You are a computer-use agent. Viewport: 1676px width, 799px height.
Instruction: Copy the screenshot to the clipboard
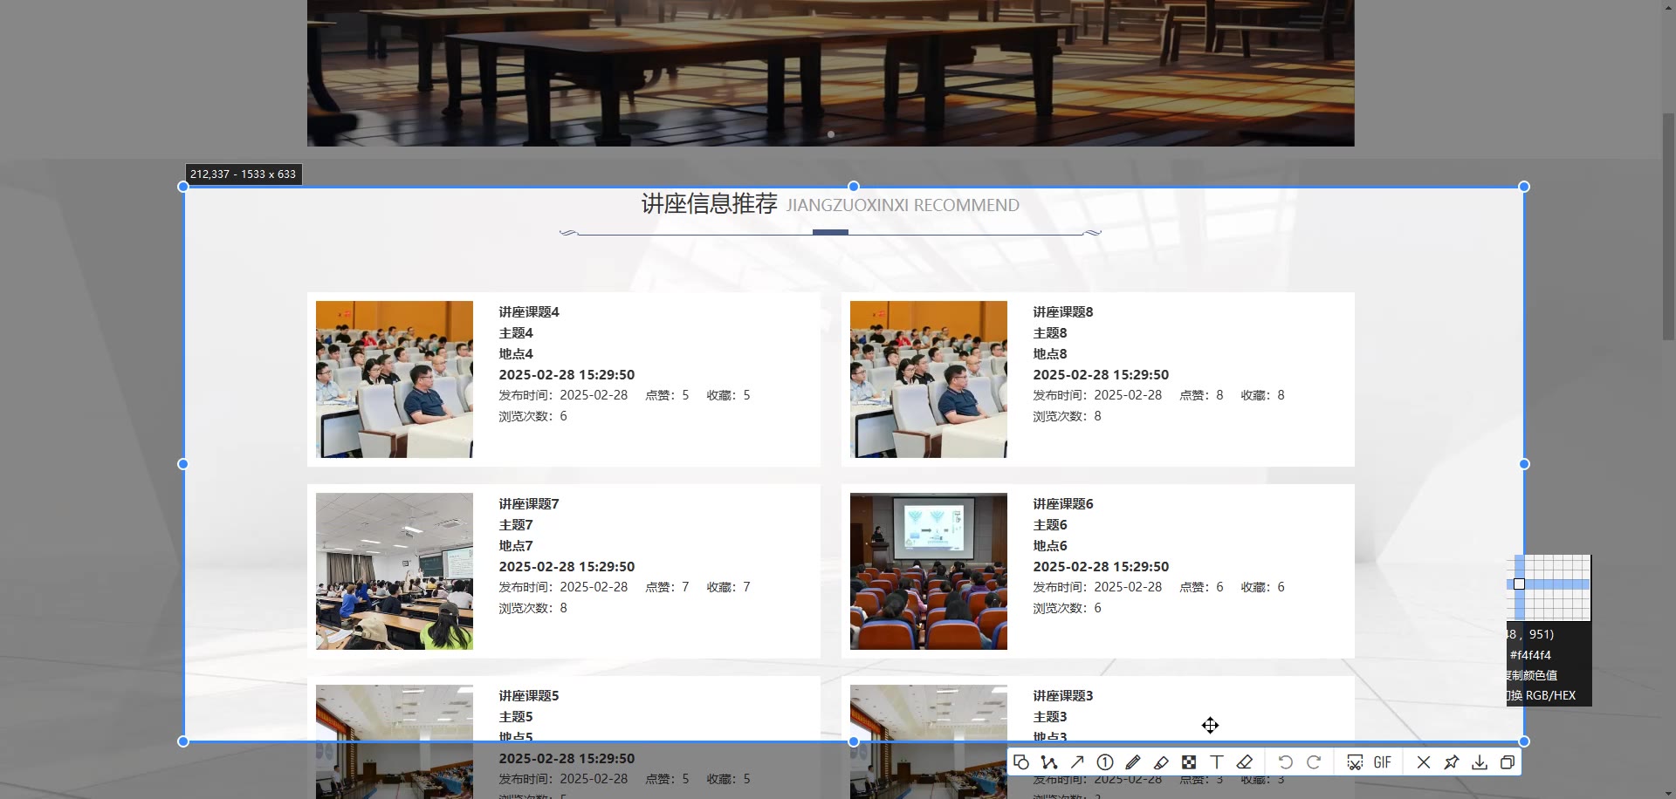point(1508,762)
